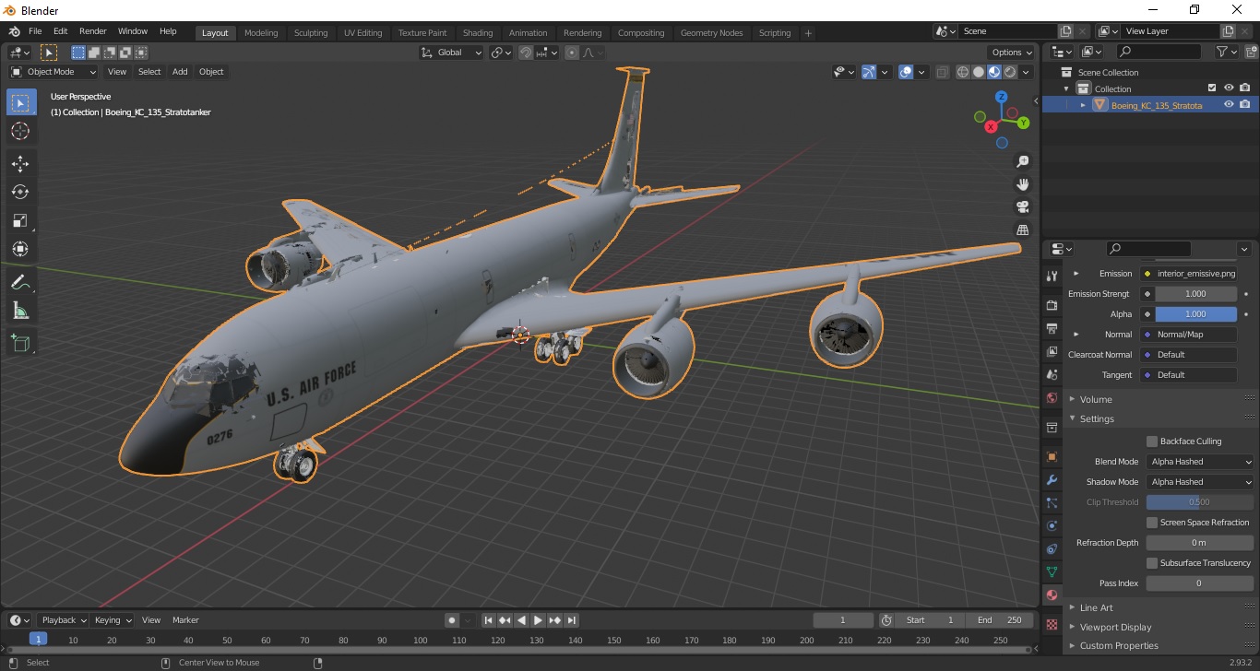Open the Modifier properties wrench tab
The height and width of the screenshot is (671, 1260).
pyautogui.click(x=1052, y=480)
